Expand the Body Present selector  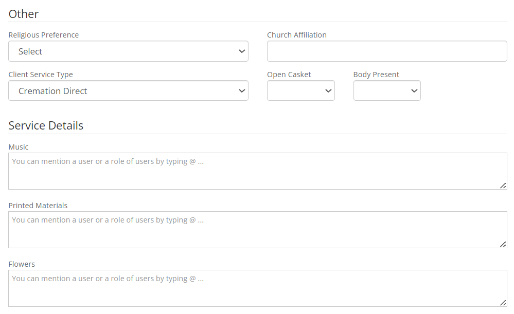[x=386, y=90]
